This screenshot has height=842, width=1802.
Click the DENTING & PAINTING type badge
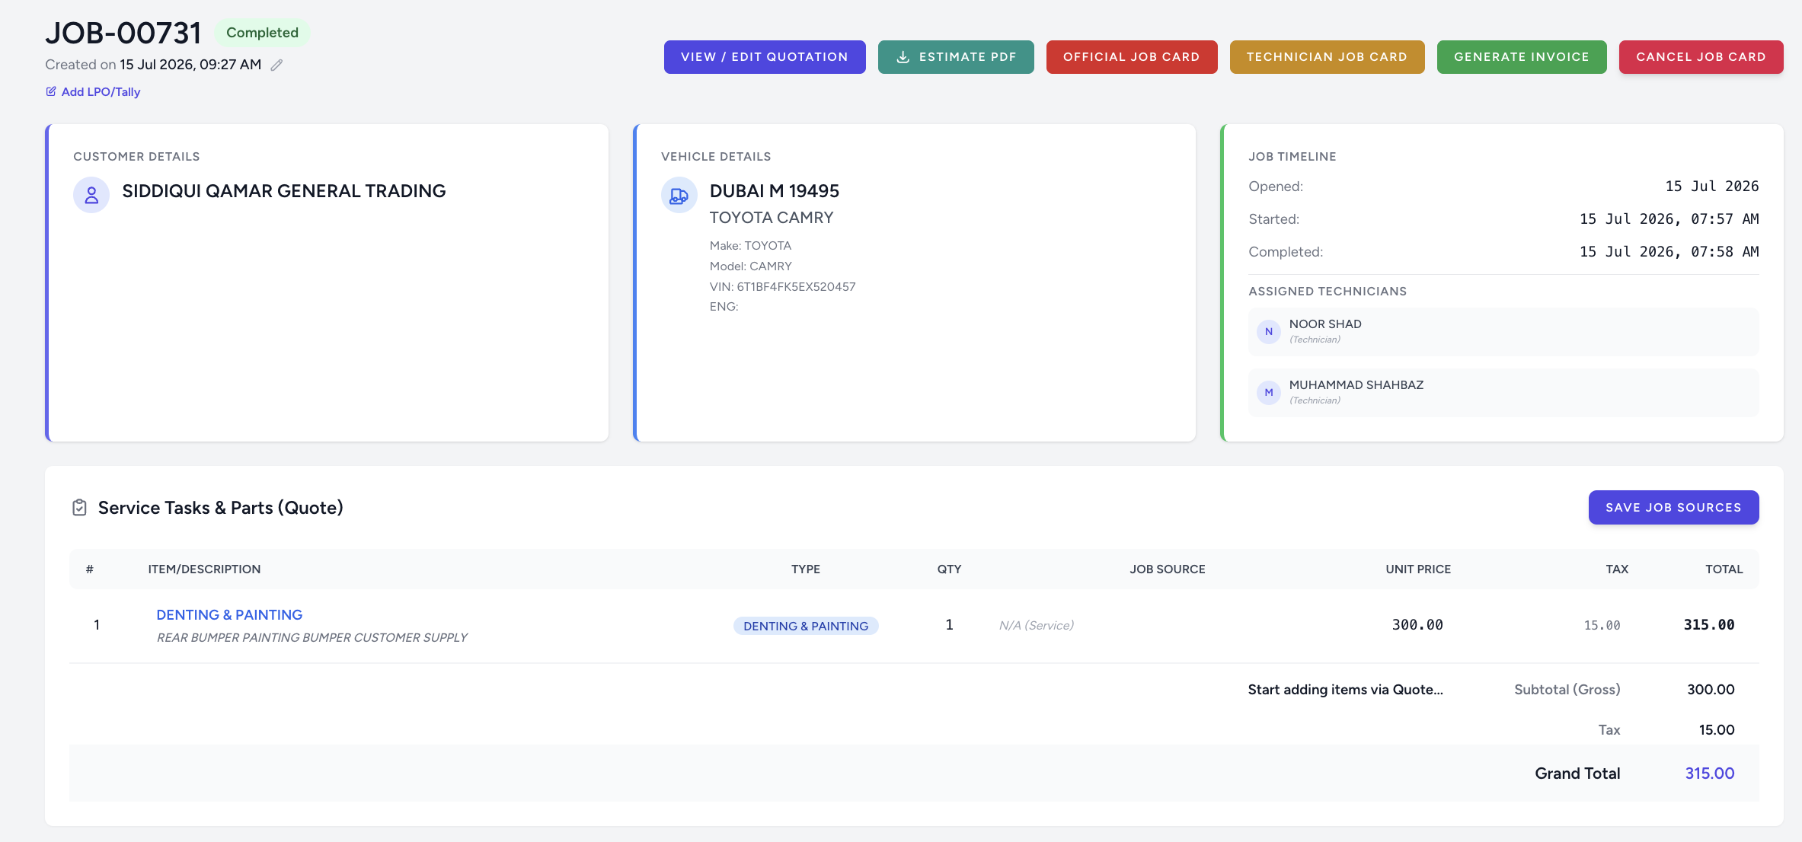(x=806, y=626)
